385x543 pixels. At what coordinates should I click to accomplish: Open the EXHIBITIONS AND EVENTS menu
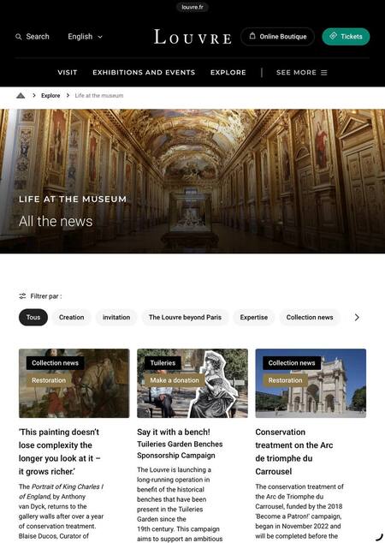pos(144,73)
